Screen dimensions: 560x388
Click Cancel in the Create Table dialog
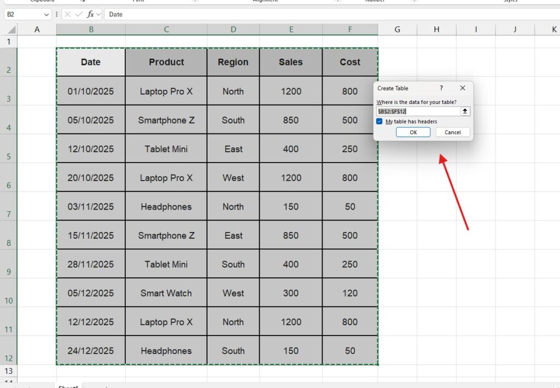point(453,132)
